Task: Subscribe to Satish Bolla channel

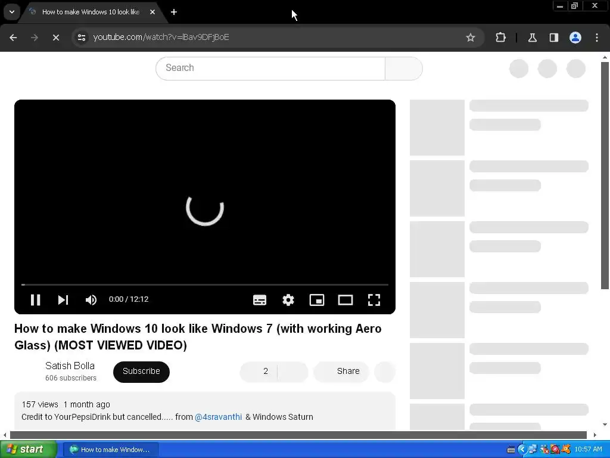Action: tap(141, 372)
